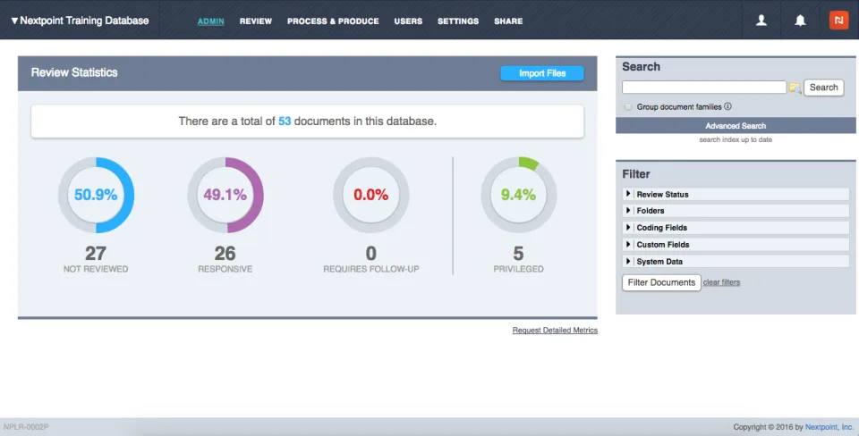Expand the Folders filter section
Screen dimensions: 859x436
[736, 211]
